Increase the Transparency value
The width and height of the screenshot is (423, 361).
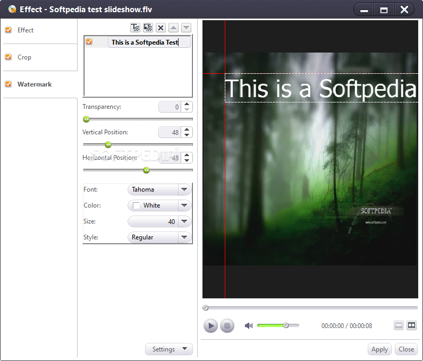[187, 104]
